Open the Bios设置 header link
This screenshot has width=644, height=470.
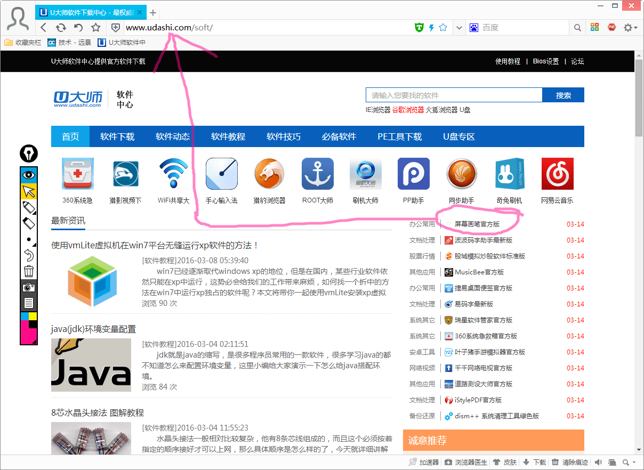[x=546, y=61]
